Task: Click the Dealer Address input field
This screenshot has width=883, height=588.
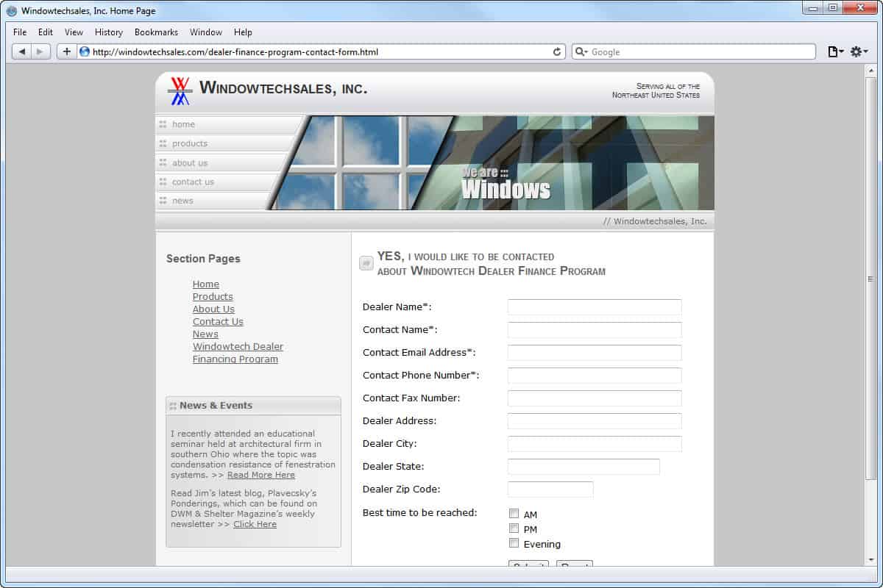Action: pos(595,421)
